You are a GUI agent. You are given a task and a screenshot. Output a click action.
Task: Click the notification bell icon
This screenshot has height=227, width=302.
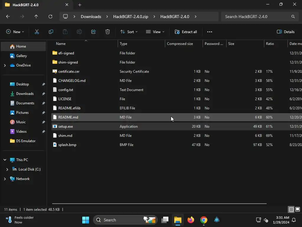(x=294, y=220)
